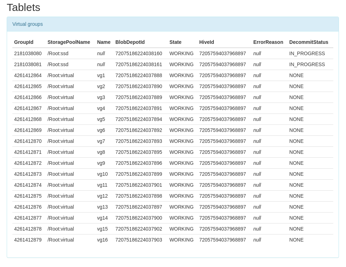Viewport: 346px width, 267px height.
Task: Click /Root:virtual pool in vg15 row
Action: (x=61, y=229)
